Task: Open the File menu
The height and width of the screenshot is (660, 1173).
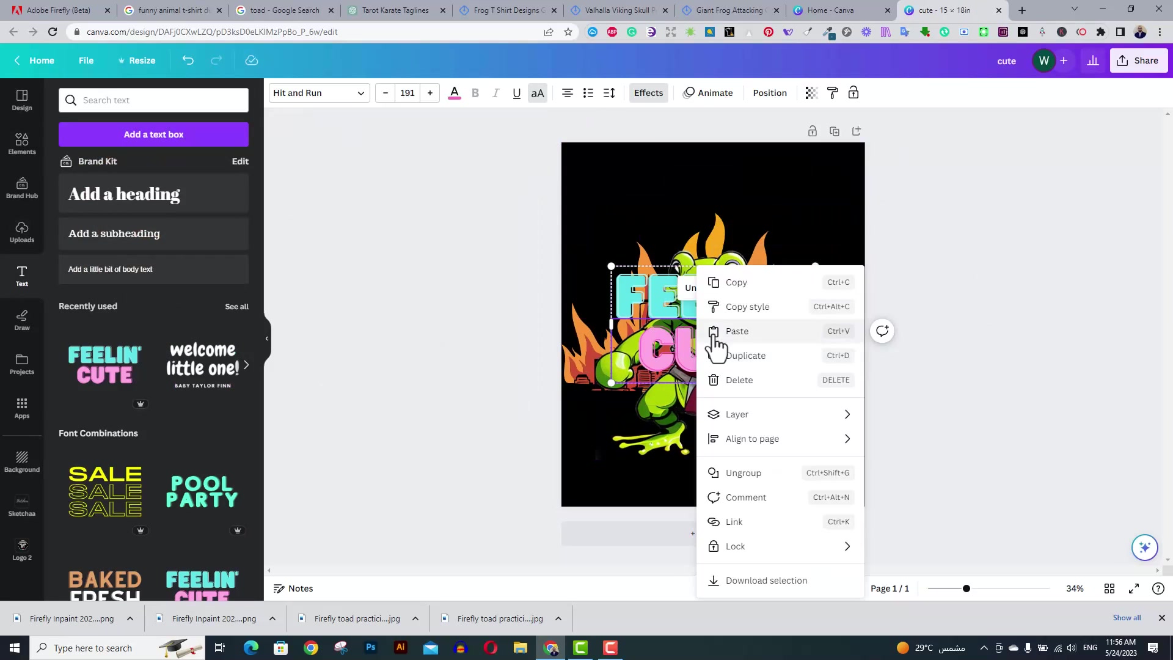Action: (x=86, y=61)
